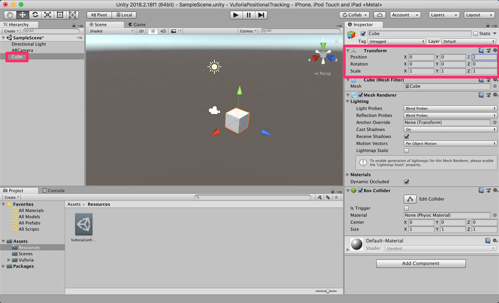Click the Step frame button
499x303 pixels.
pos(261,15)
